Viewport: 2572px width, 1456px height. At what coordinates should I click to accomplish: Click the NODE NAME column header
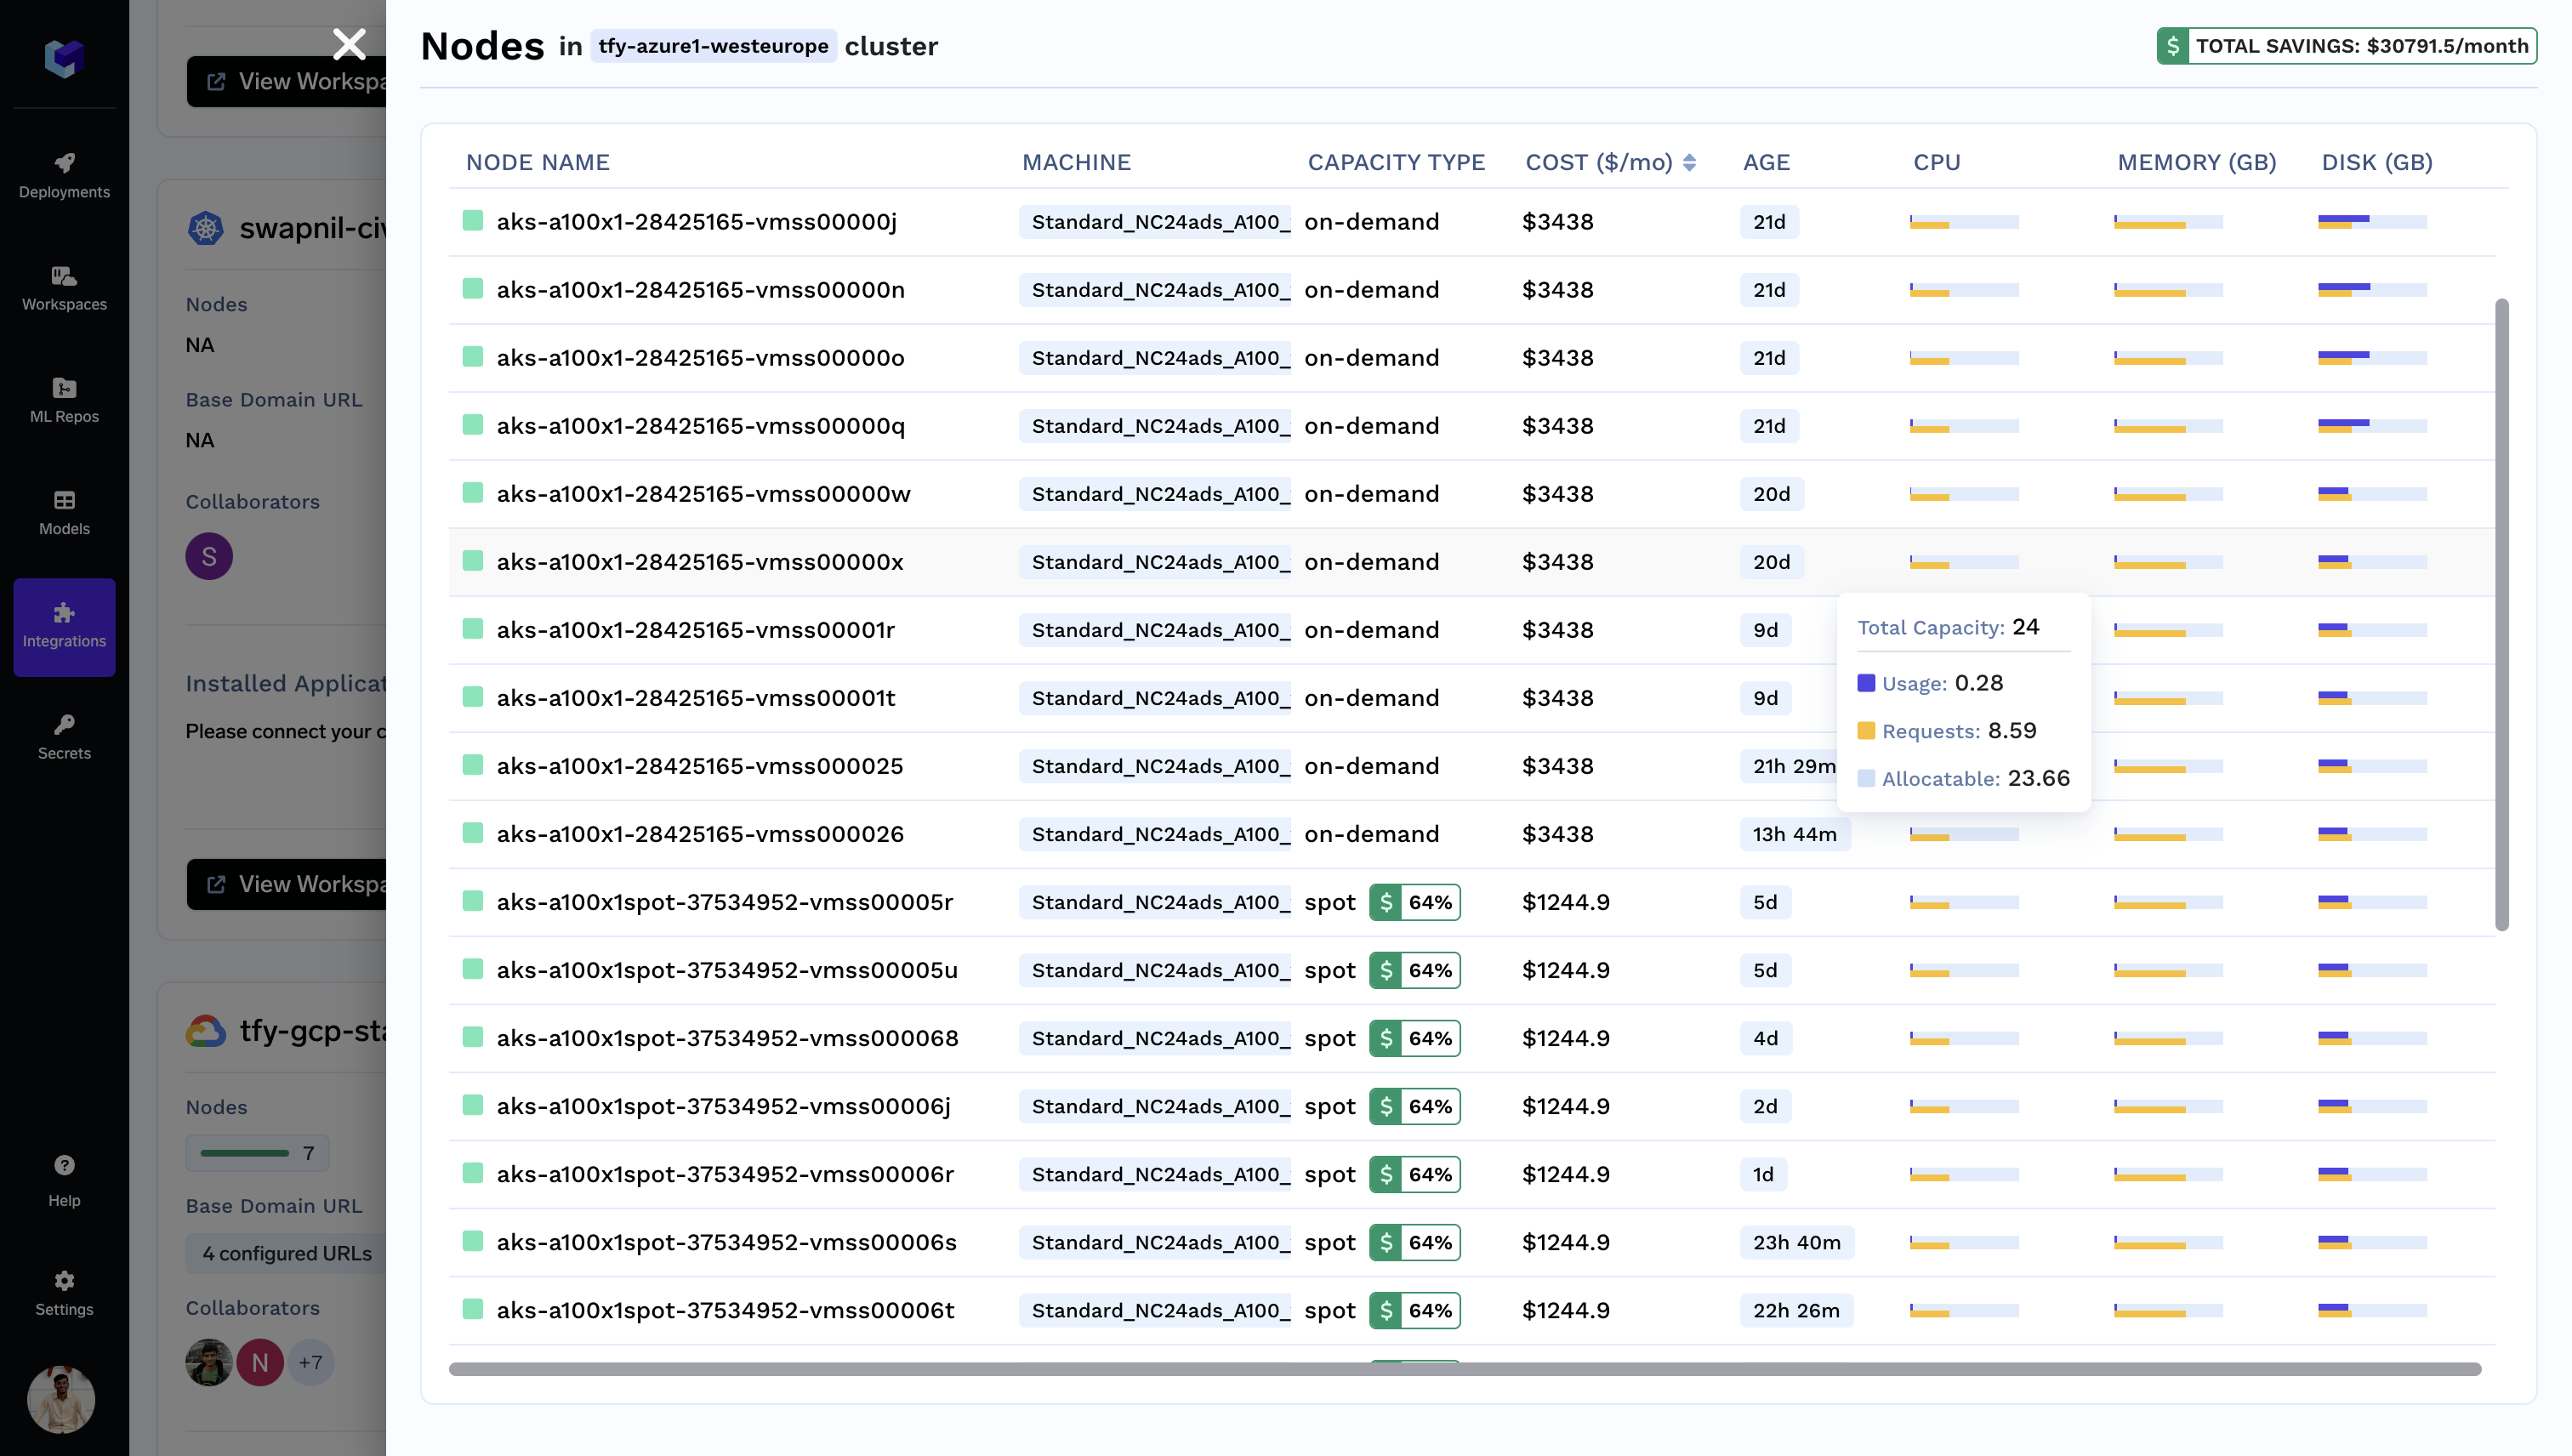coord(537,162)
